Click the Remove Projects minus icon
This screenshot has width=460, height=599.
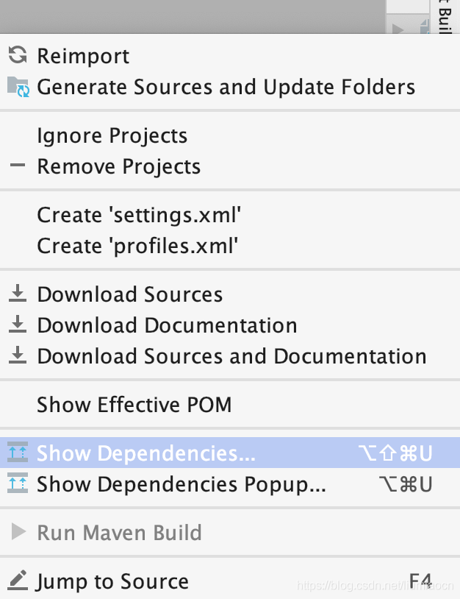[x=18, y=166]
